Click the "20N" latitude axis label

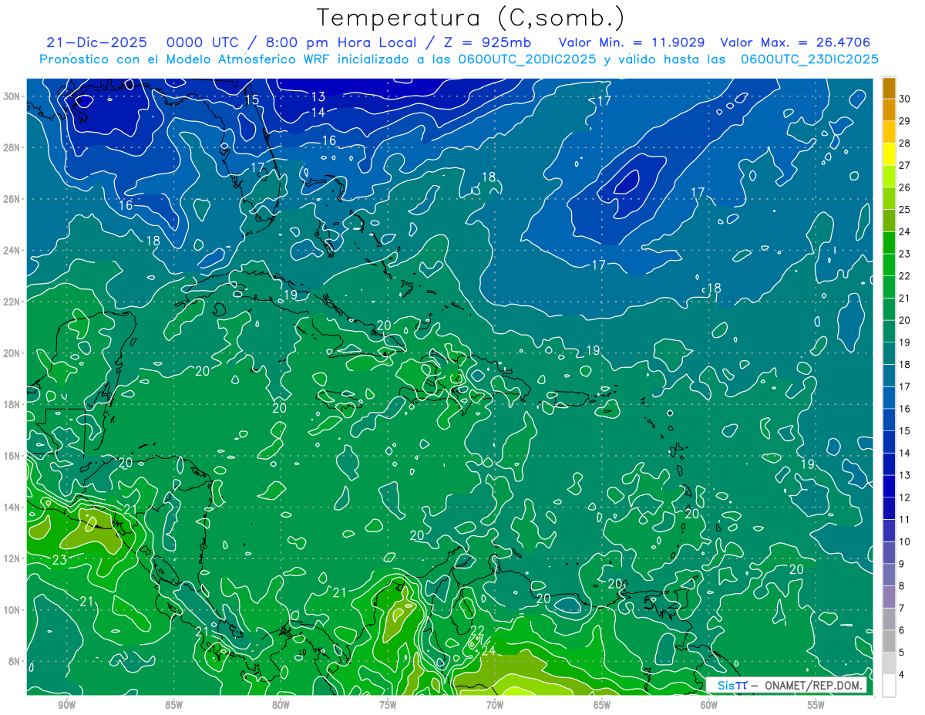pyautogui.click(x=13, y=353)
